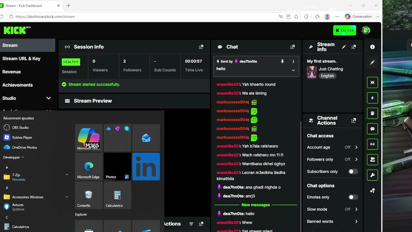Click the three-dots cluster icon in right sidebar

coord(372,190)
